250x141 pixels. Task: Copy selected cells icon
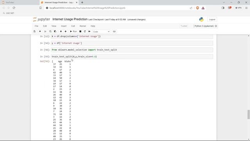coord(50,31)
